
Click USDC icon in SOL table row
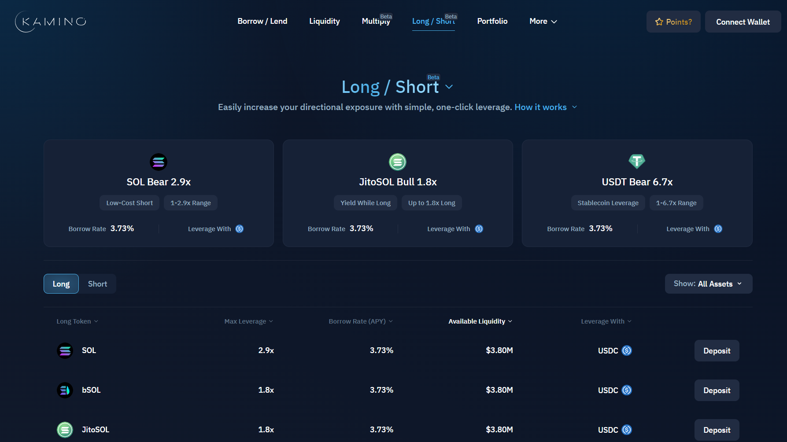(627, 350)
